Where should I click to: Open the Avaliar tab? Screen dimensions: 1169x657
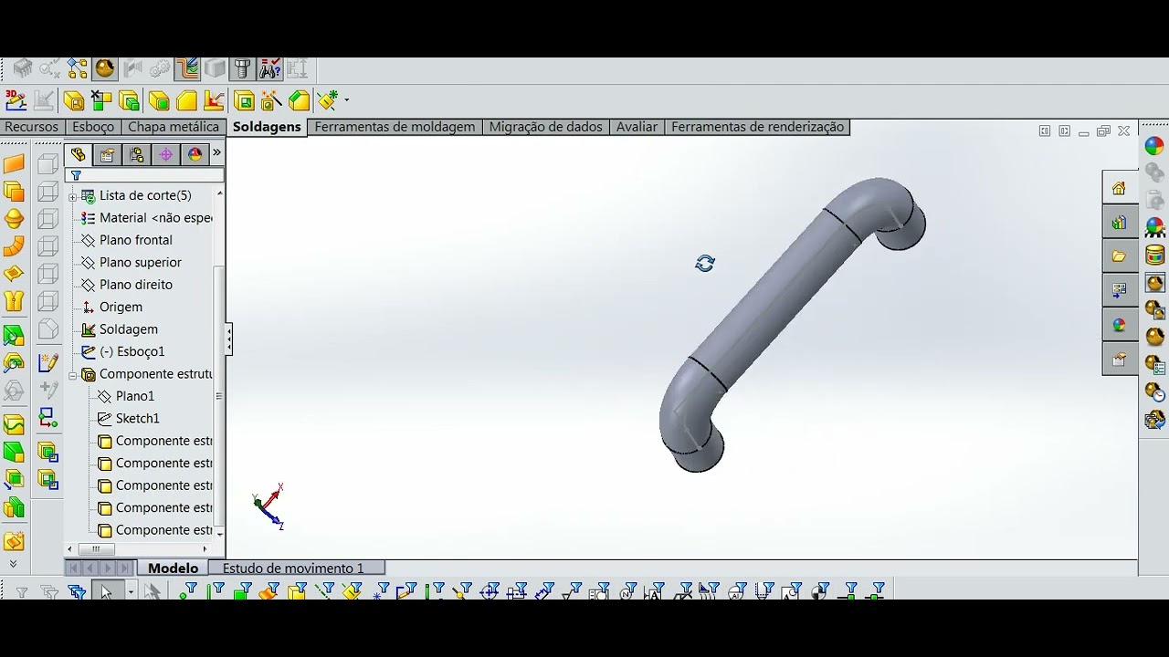(637, 127)
